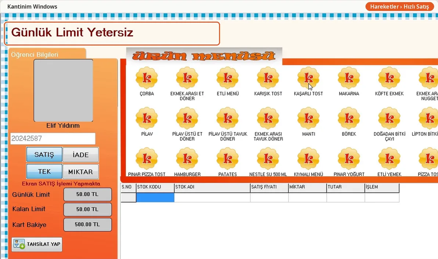Screen dimensions: 438x259
Task: Choose the ETLİ MENÜ product icon
Action: click(228, 78)
